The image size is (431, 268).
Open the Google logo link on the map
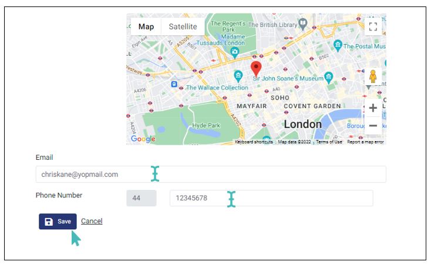tap(143, 139)
